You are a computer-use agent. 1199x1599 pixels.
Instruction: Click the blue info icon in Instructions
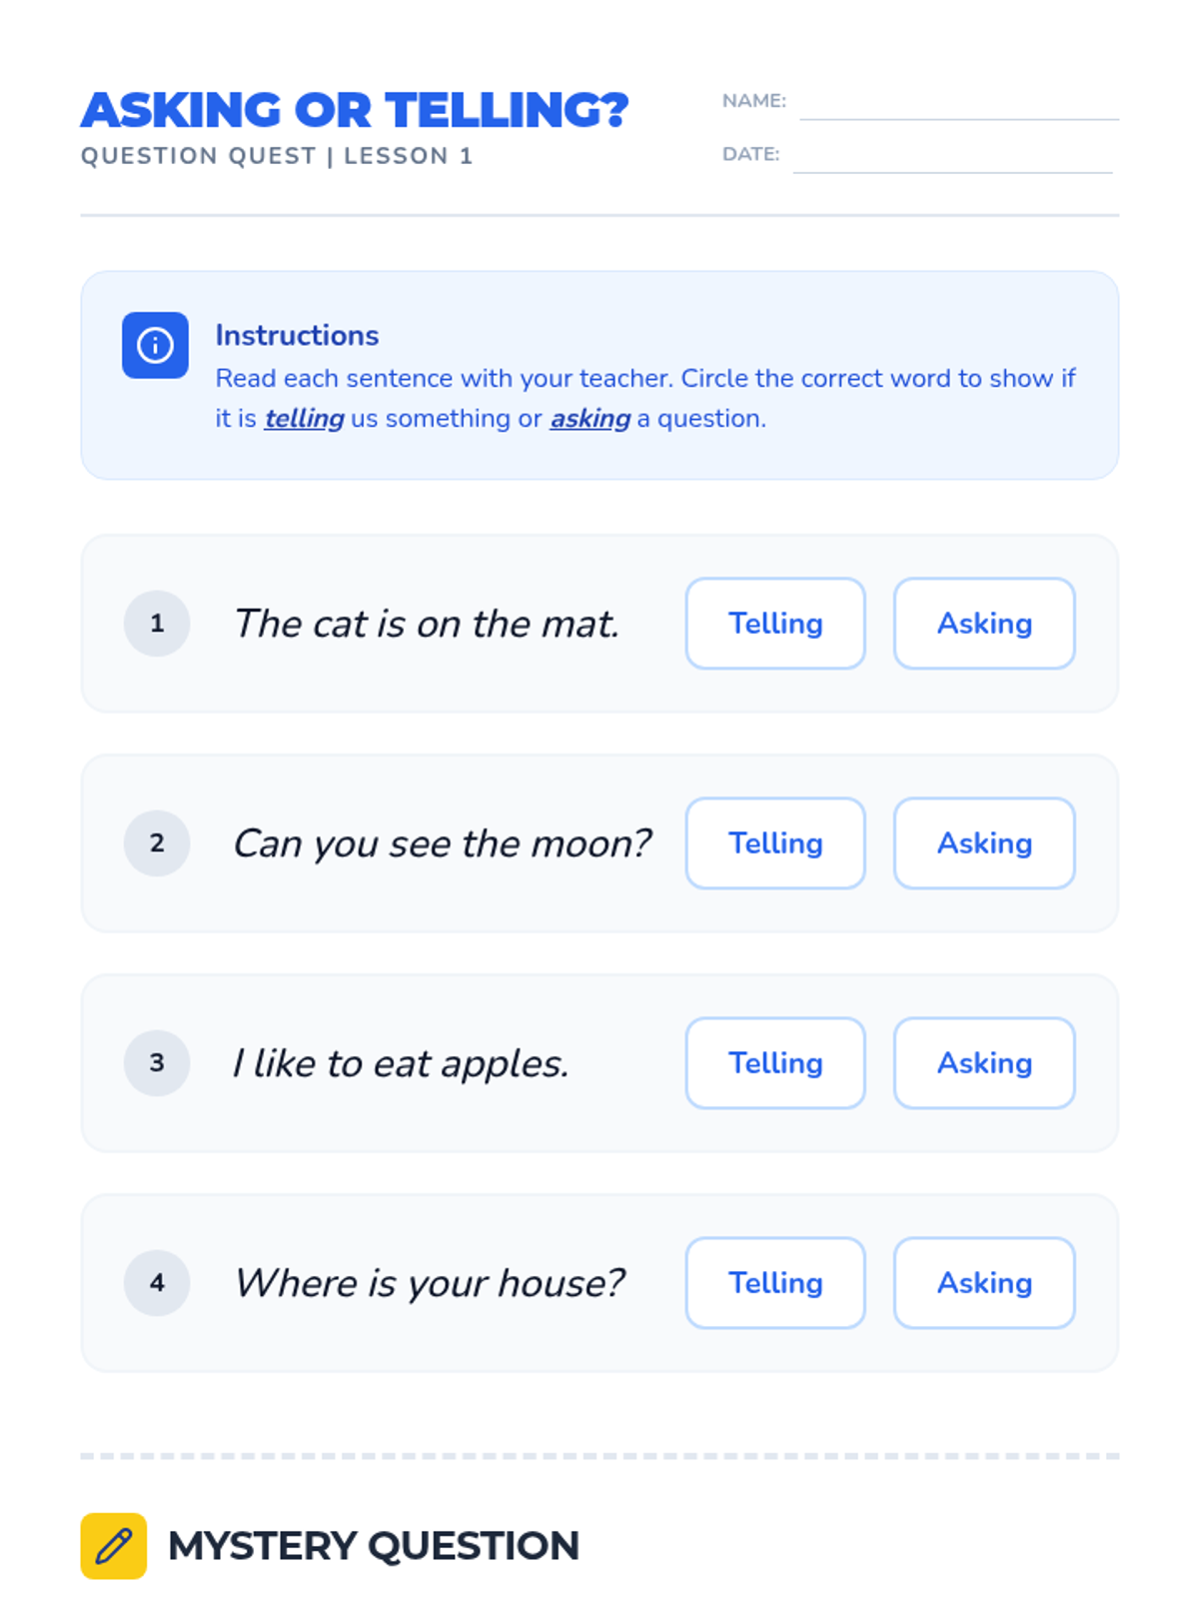[x=155, y=346]
